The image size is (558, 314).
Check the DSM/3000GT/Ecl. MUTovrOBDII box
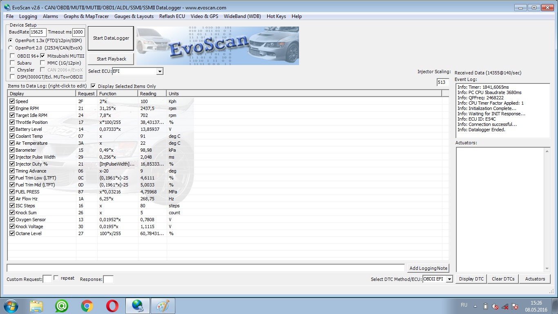(13, 76)
